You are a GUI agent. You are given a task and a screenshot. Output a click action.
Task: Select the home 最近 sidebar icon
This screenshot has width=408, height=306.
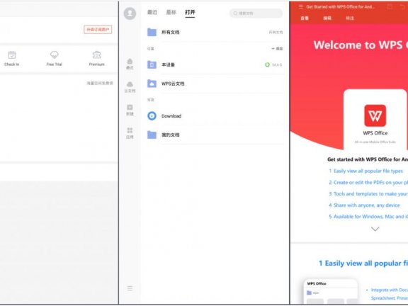coord(130,64)
